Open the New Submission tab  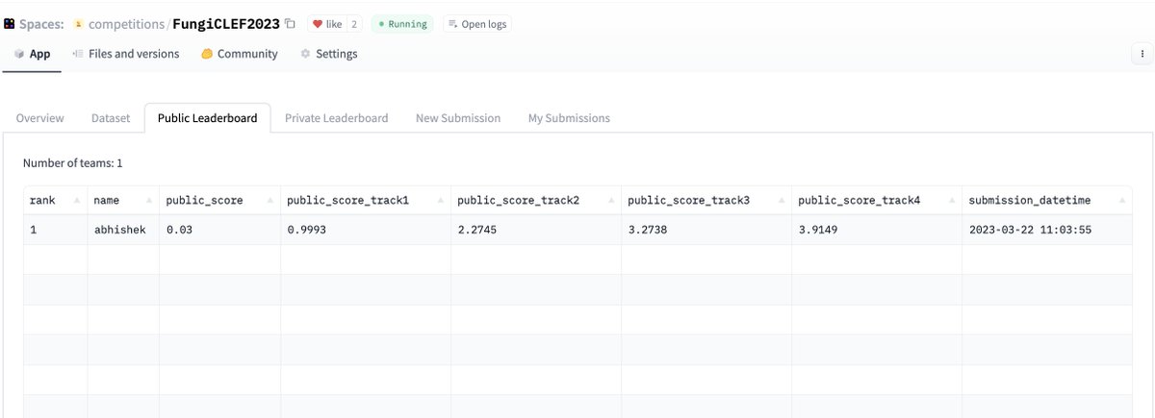coord(458,118)
